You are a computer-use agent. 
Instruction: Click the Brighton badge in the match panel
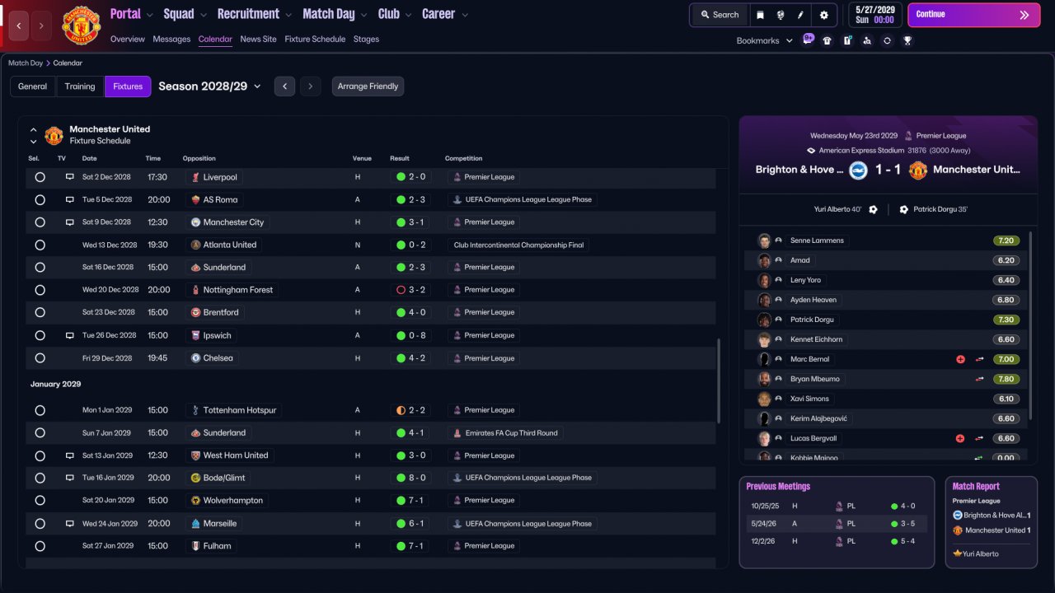pos(859,170)
